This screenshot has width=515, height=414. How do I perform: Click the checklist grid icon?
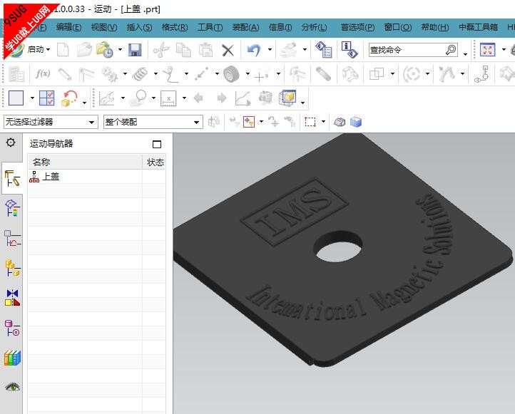pos(46,98)
